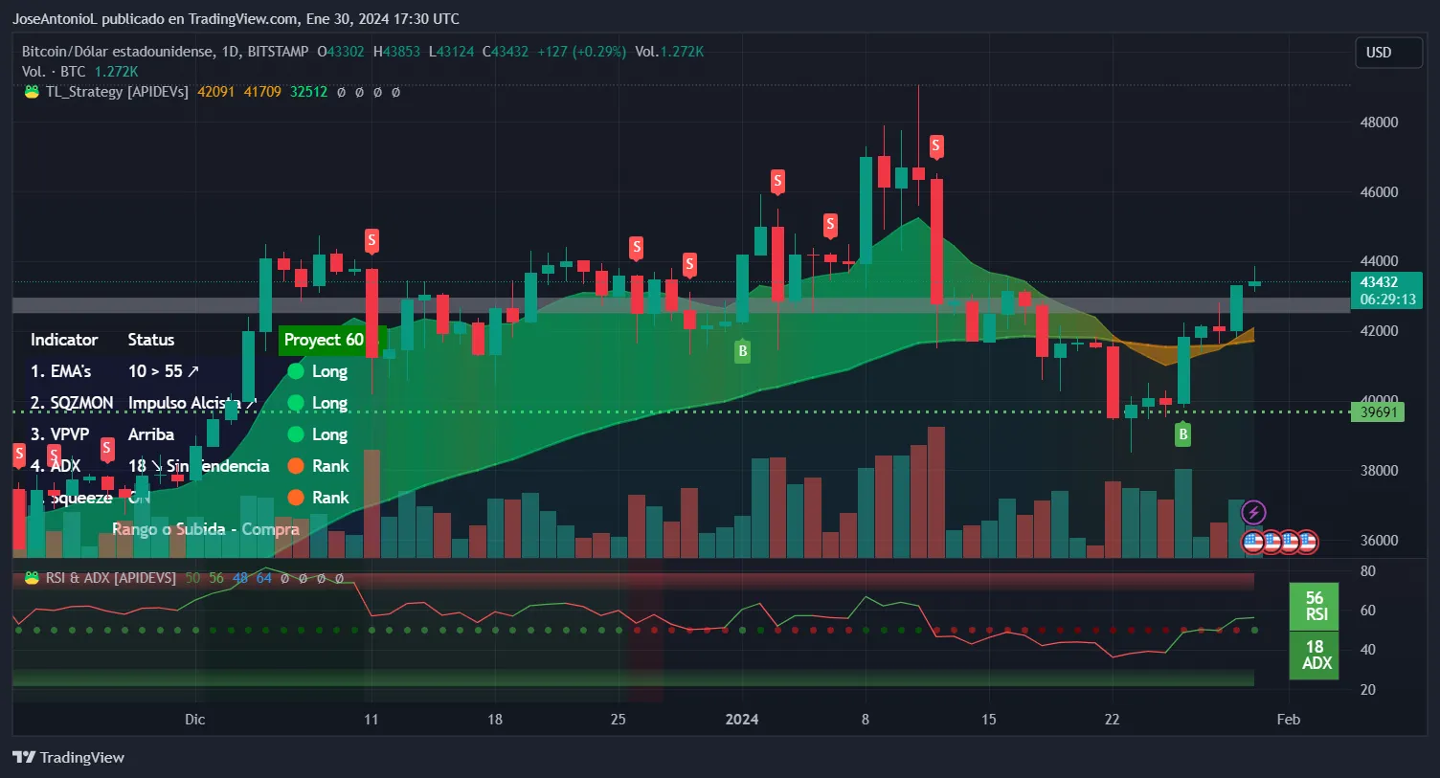
Task: Click the 42000 price axis label
Action: point(1379,331)
